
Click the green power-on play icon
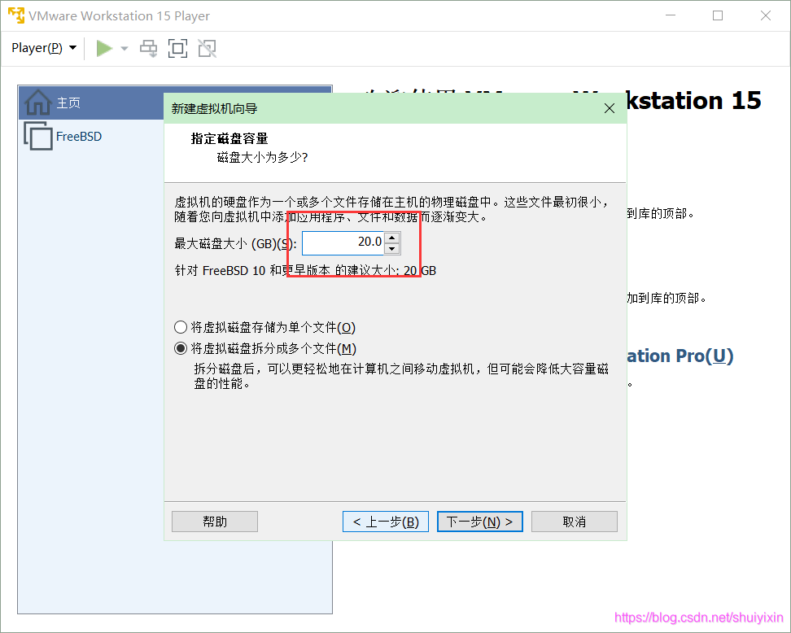point(104,49)
